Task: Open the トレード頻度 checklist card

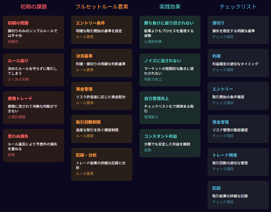Action: point(238,162)
